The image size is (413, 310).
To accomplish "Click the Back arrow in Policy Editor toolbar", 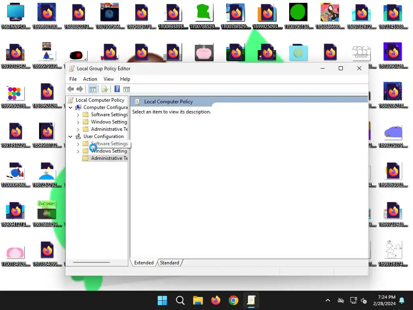I will click(x=71, y=89).
